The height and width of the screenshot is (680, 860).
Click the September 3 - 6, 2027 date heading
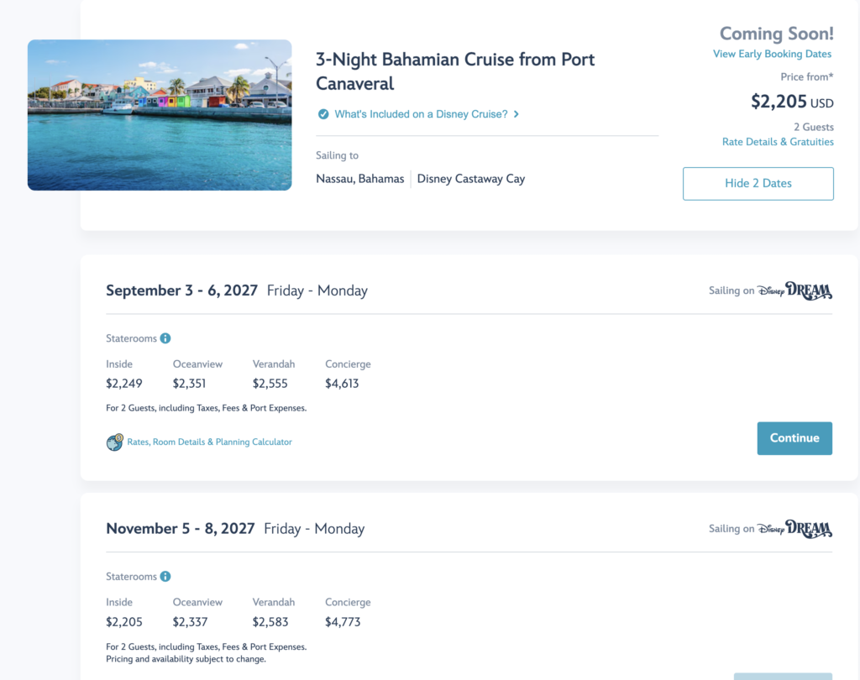181,290
